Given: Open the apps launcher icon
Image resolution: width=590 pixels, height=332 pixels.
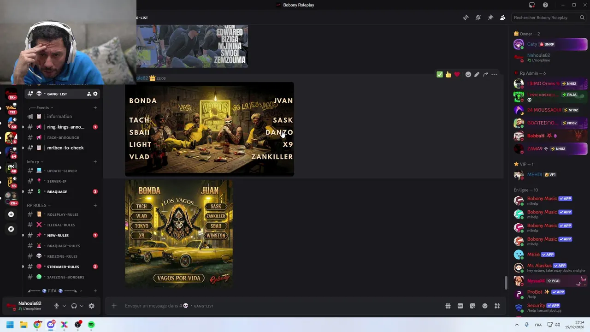Looking at the screenshot, I should 497,306.
